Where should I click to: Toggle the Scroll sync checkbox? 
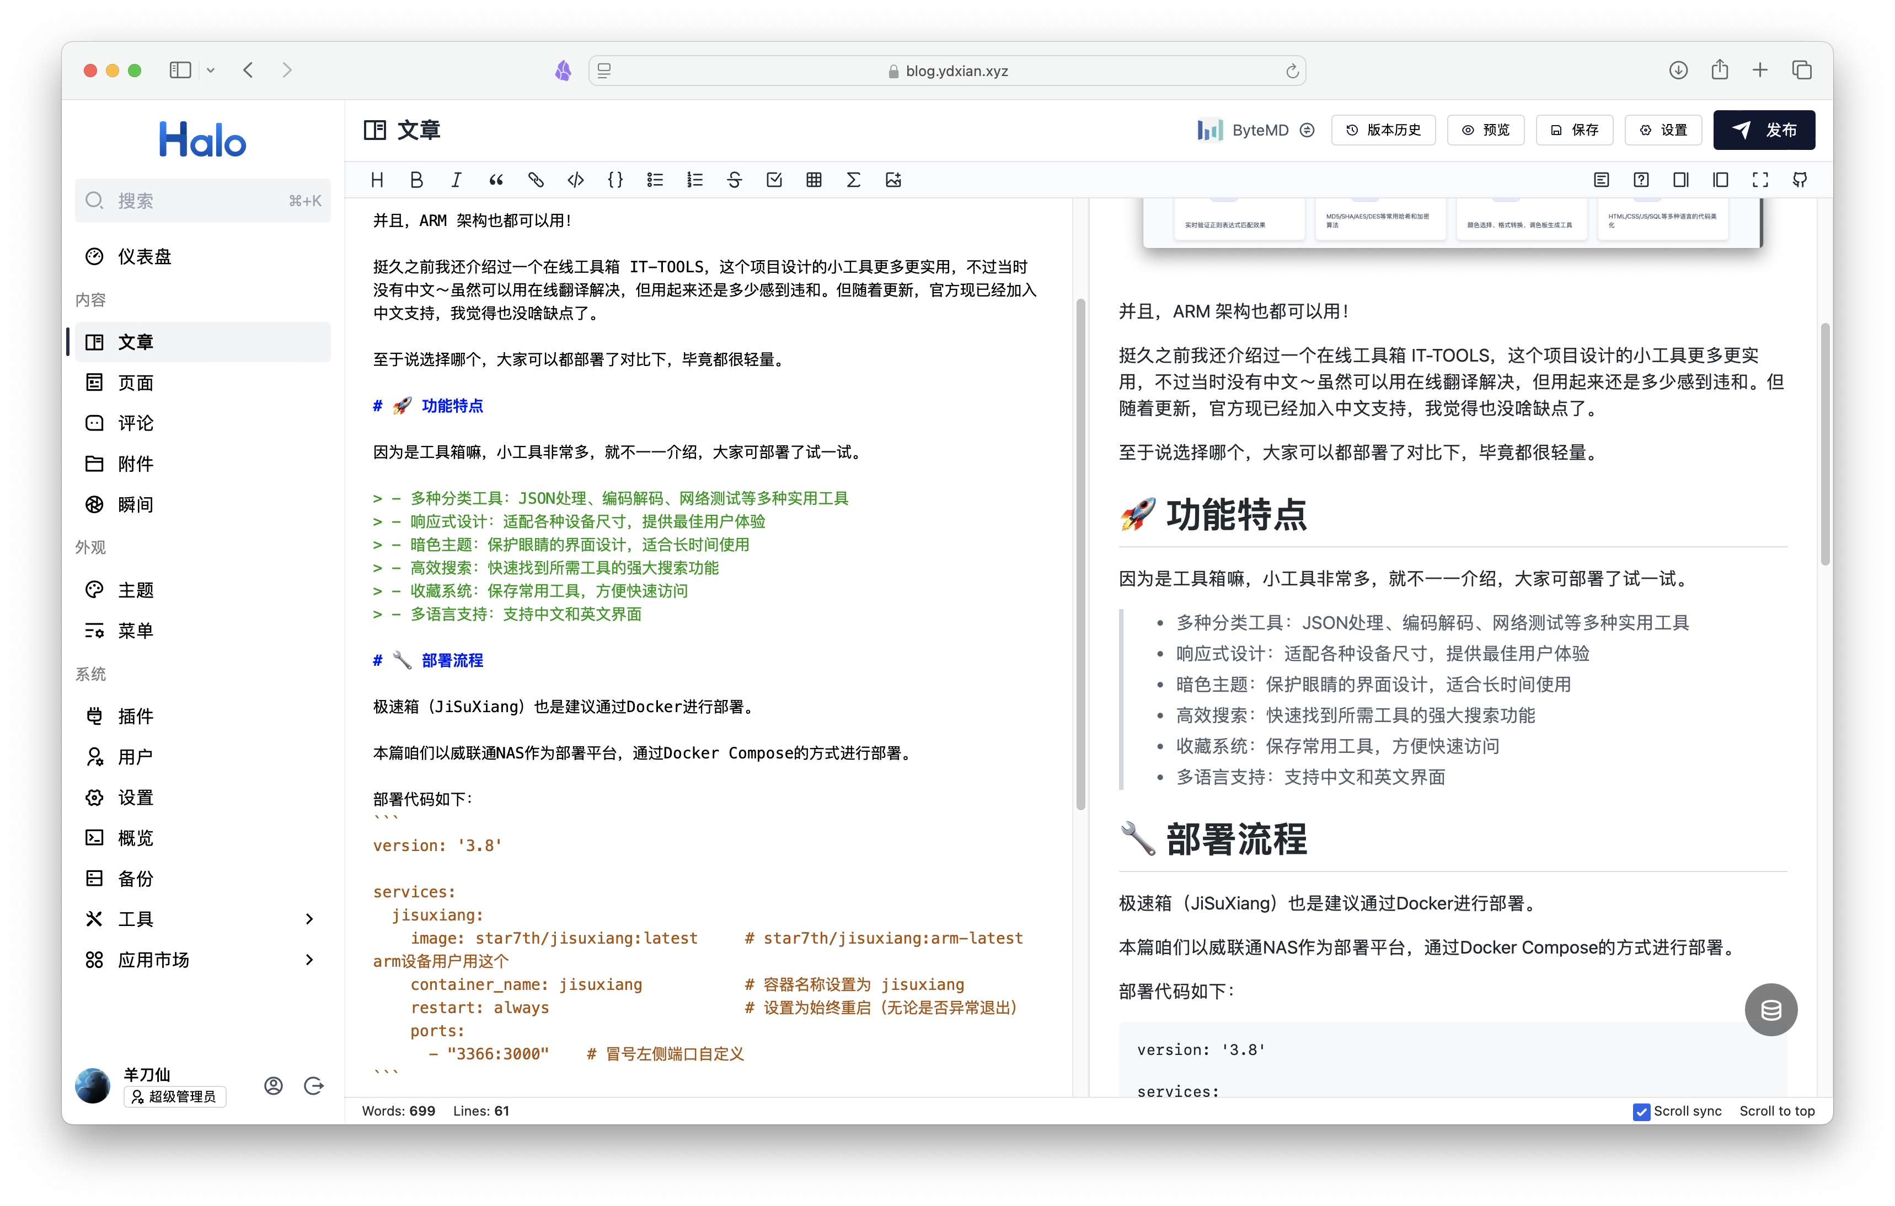click(x=1642, y=1112)
